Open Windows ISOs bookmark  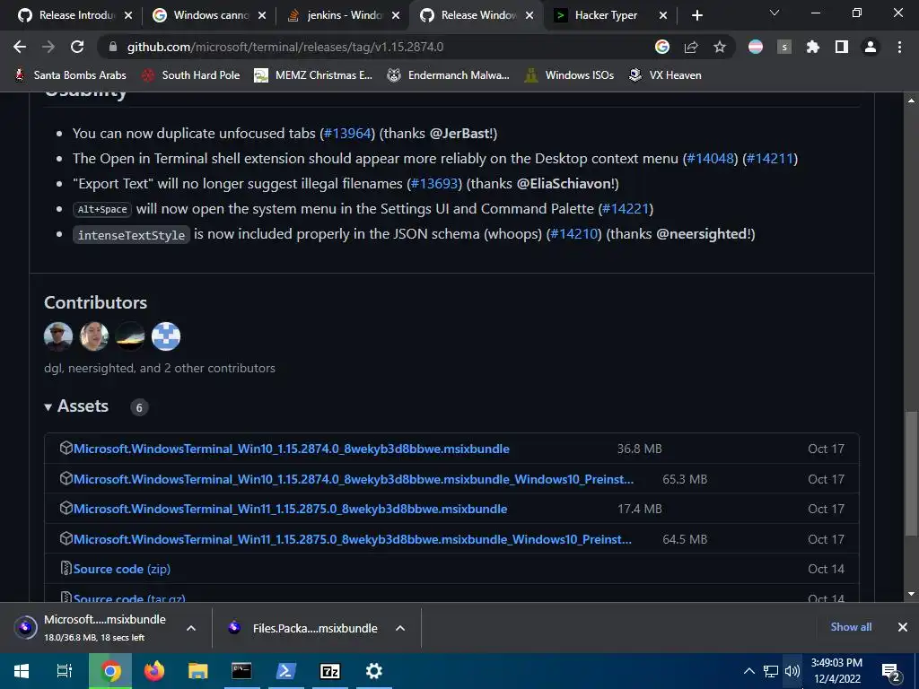[x=569, y=75]
